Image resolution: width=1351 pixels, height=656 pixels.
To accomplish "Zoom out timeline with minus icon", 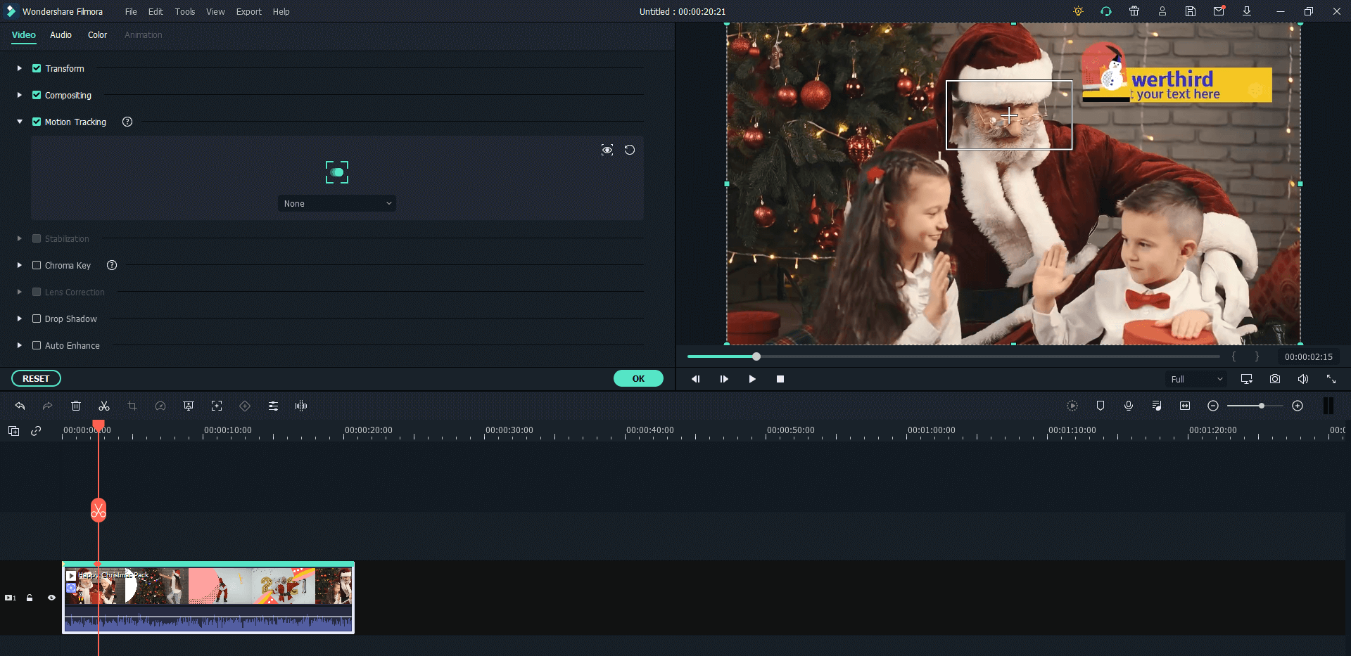I will click(x=1213, y=406).
